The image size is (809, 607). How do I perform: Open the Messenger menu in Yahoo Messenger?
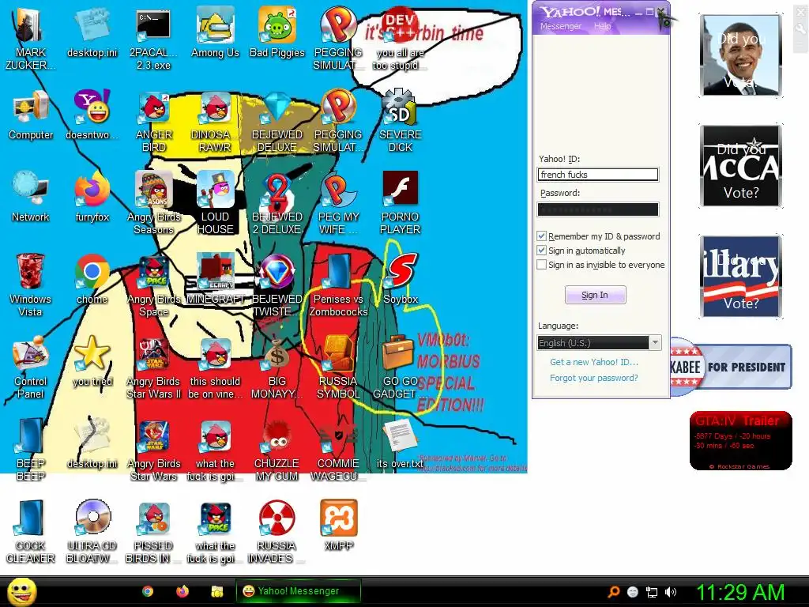[560, 26]
